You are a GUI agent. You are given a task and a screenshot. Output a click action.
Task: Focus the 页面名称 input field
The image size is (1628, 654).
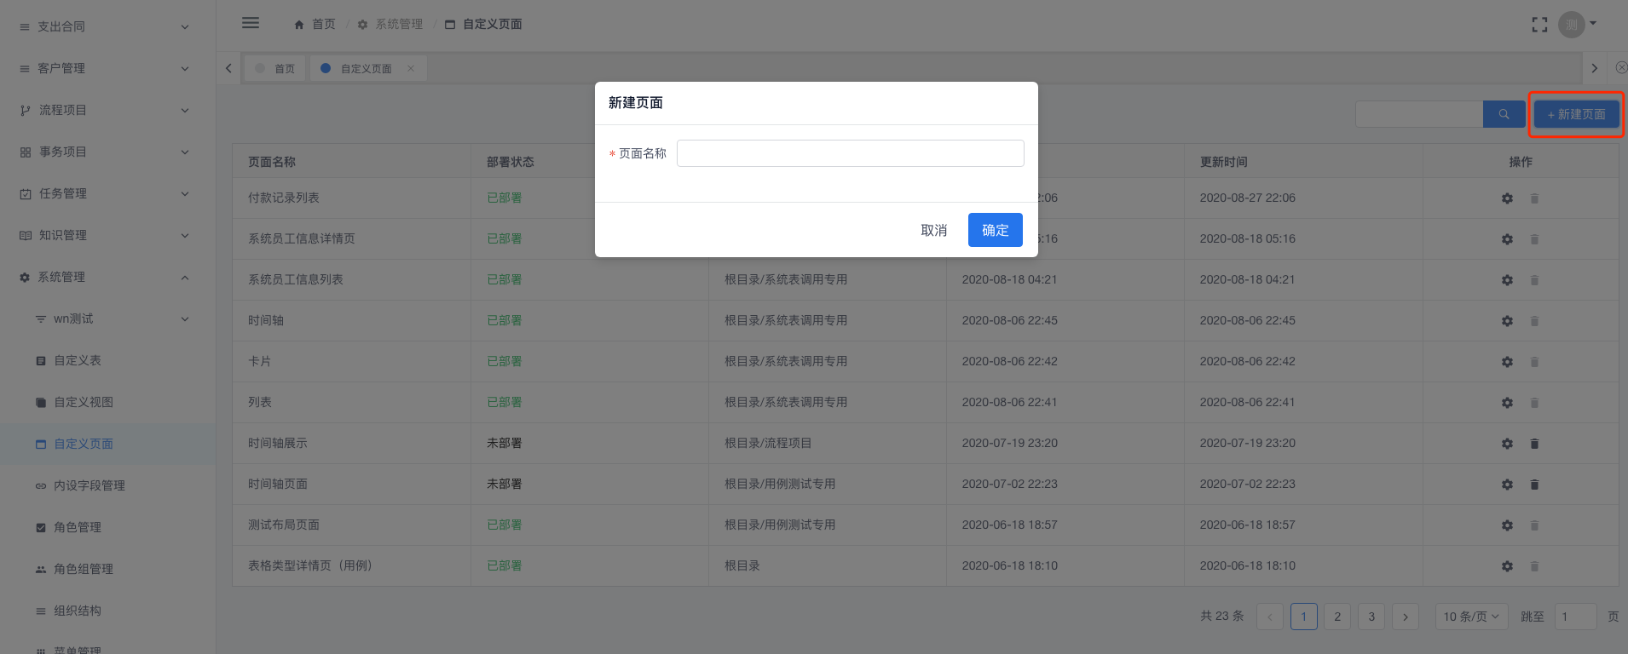pos(850,153)
